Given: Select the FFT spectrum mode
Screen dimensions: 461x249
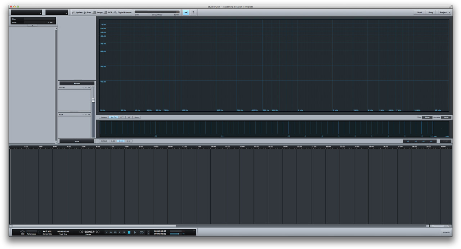Looking at the screenshot, I should click(x=122, y=117).
